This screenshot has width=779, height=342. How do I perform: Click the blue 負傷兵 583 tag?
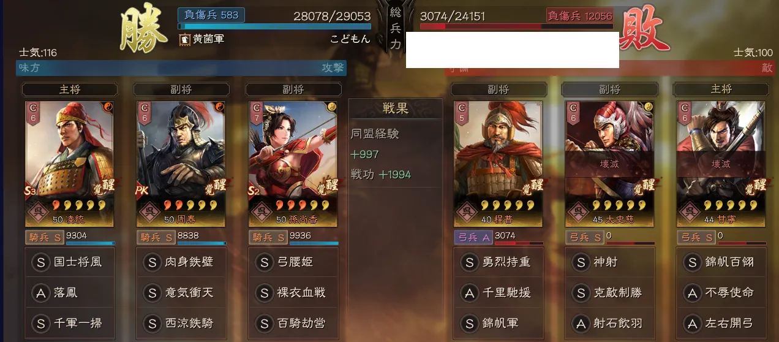211,15
